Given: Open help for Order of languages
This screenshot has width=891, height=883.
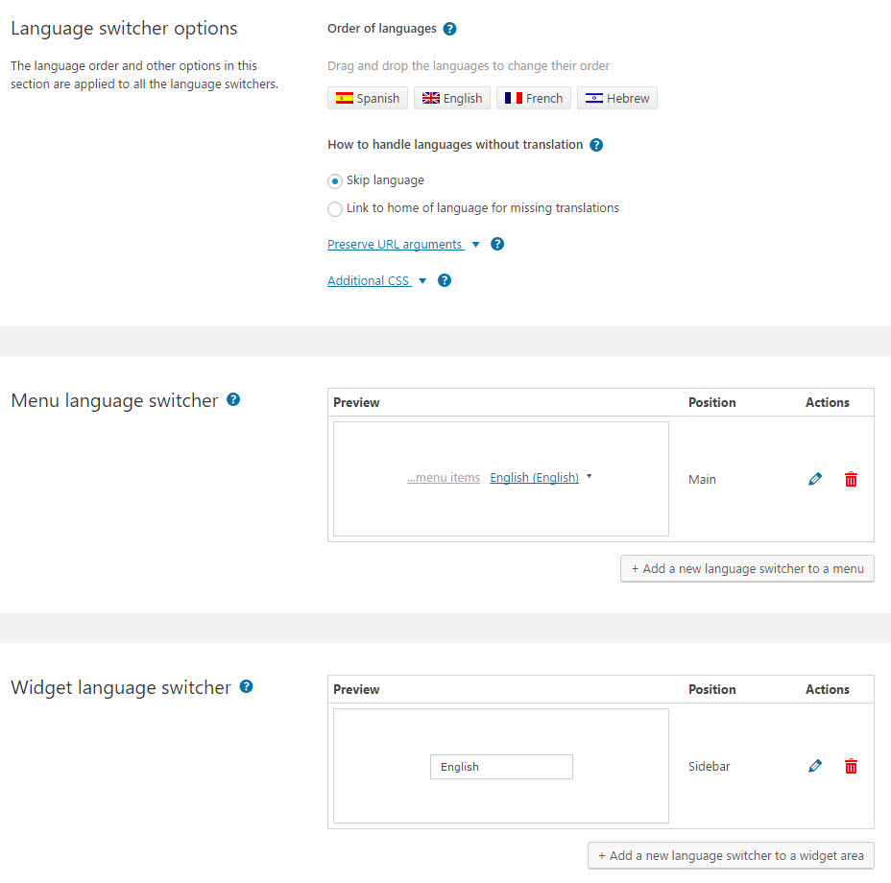Looking at the screenshot, I should pyautogui.click(x=449, y=29).
